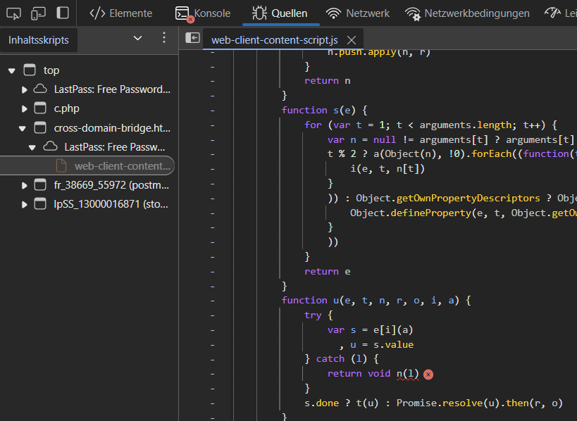Image resolution: width=577 pixels, height=421 pixels.
Task: Open the Netzwerk tab
Action: [358, 13]
